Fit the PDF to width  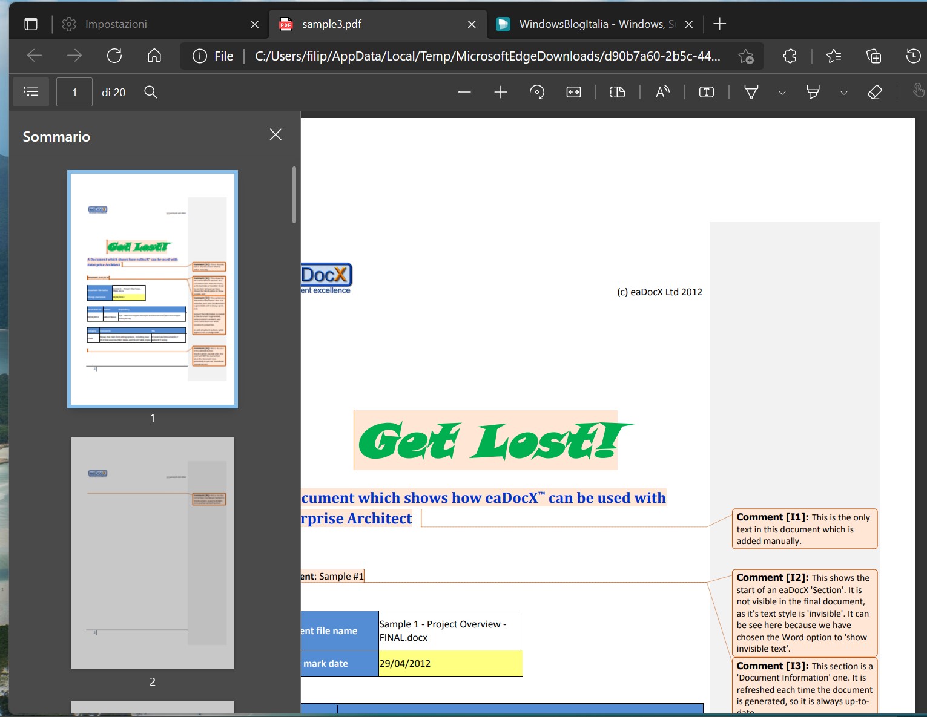click(573, 92)
